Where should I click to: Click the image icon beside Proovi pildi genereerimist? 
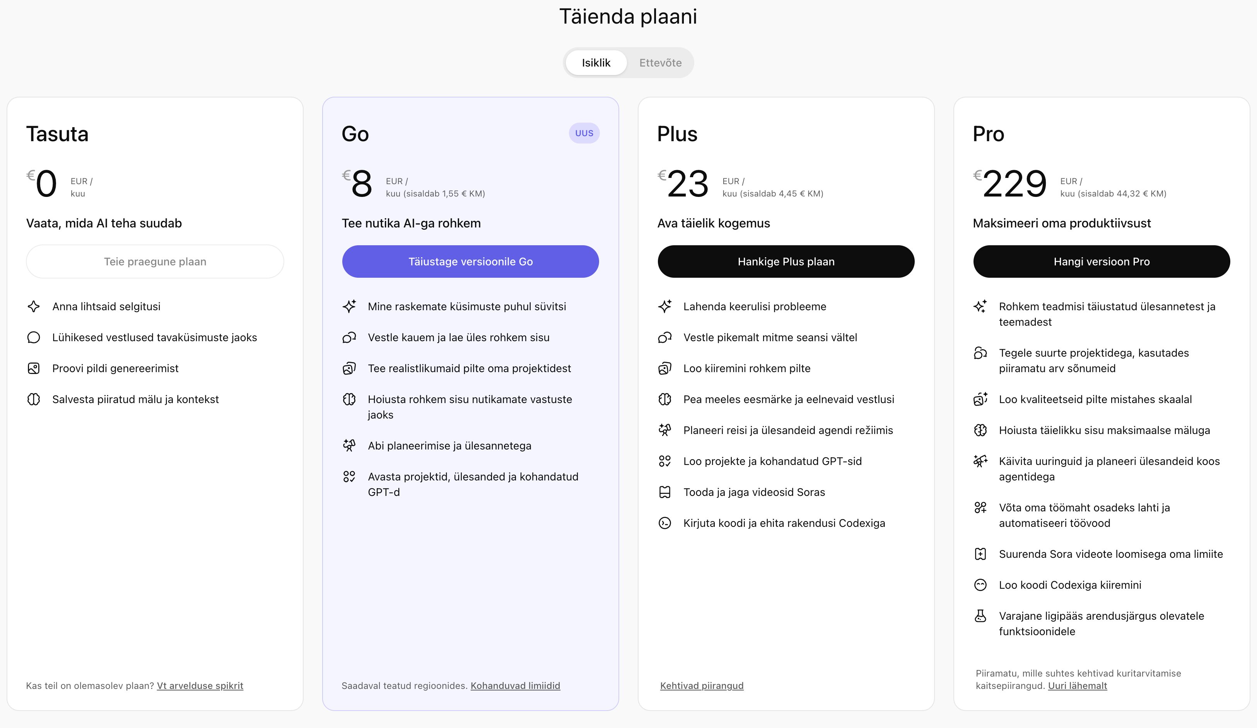click(33, 368)
